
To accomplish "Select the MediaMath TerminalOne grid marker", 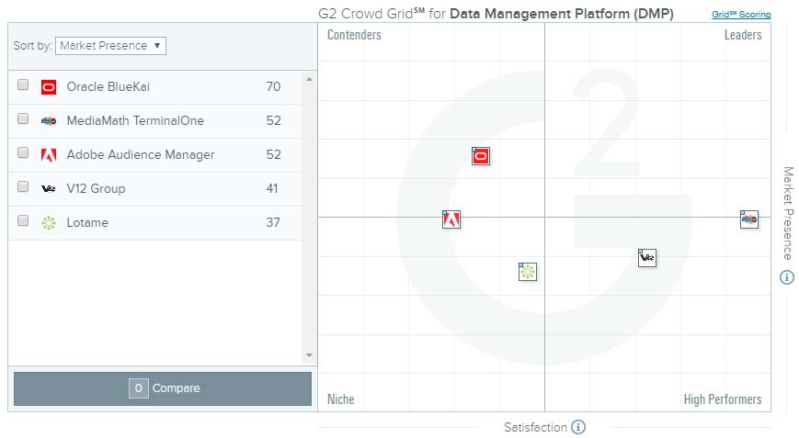I will pyautogui.click(x=749, y=219).
